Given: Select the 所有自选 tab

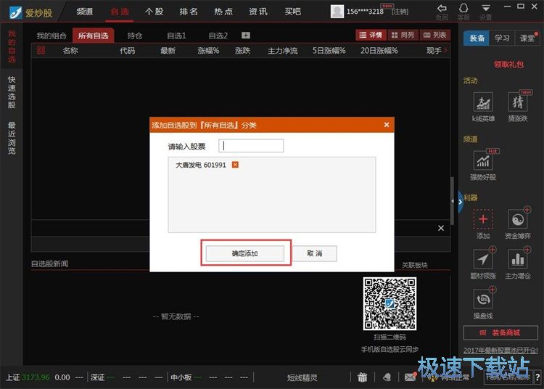Looking at the screenshot, I should pos(94,36).
